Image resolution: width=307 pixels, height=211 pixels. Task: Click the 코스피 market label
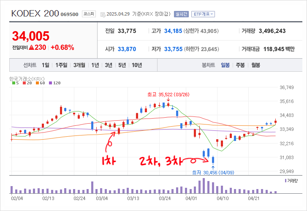89,14
